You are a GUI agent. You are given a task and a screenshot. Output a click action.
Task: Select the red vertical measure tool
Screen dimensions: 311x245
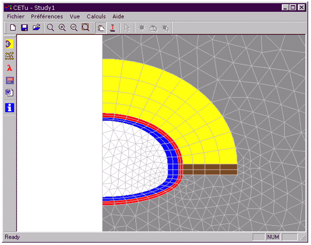(113, 28)
